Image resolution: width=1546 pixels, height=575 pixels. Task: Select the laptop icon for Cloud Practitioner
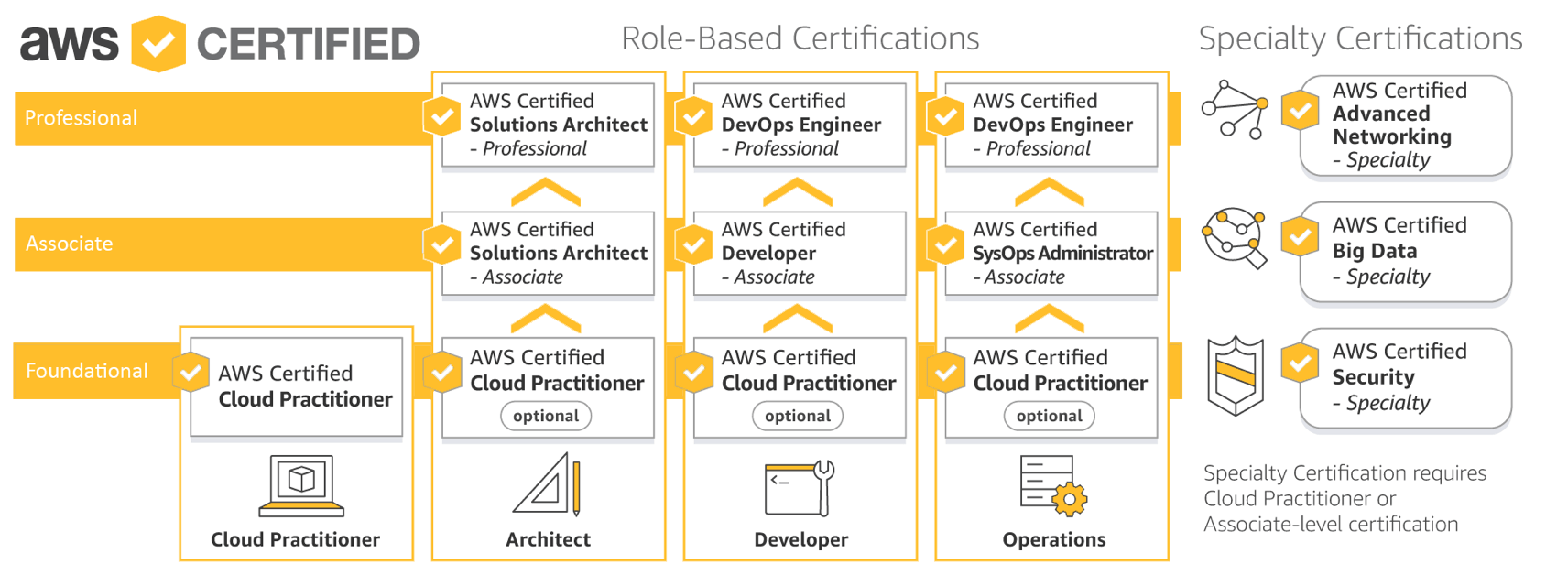tap(301, 486)
